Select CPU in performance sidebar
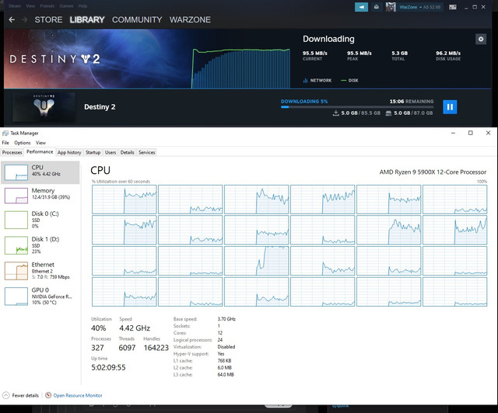Screen dimensions: 498x413 [x=40, y=172]
